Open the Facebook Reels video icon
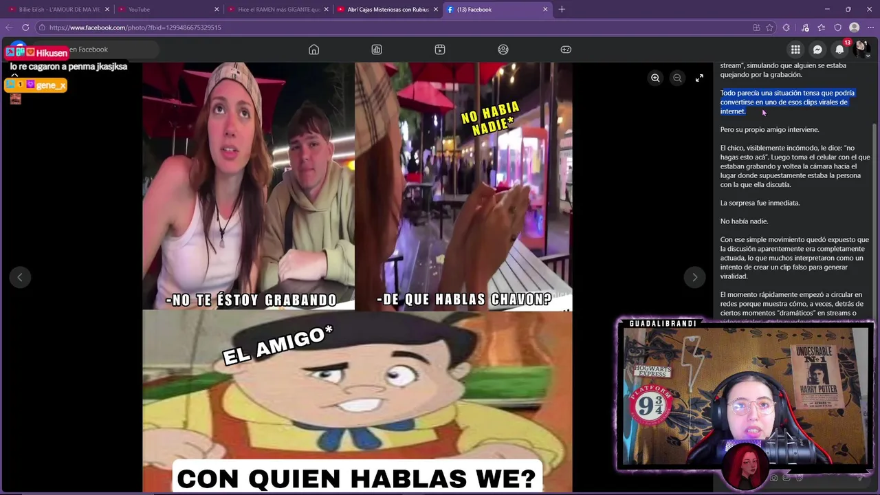The image size is (880, 495). click(440, 49)
